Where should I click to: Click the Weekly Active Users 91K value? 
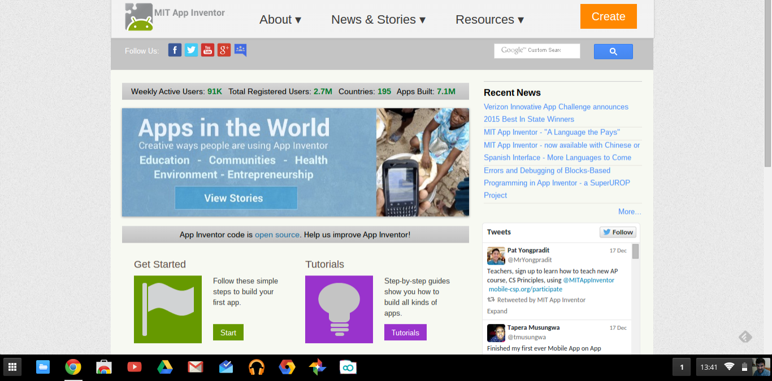click(x=215, y=91)
